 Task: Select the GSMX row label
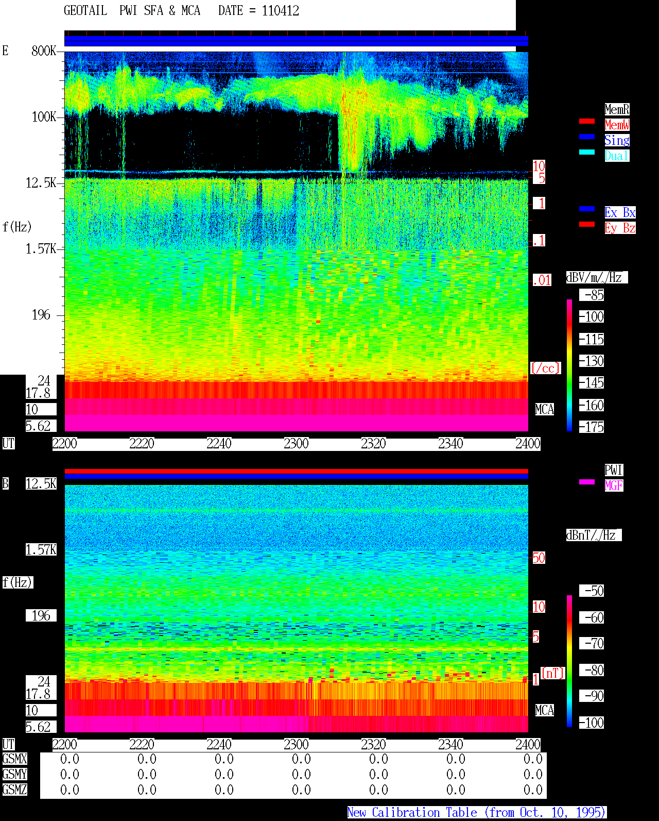14,759
